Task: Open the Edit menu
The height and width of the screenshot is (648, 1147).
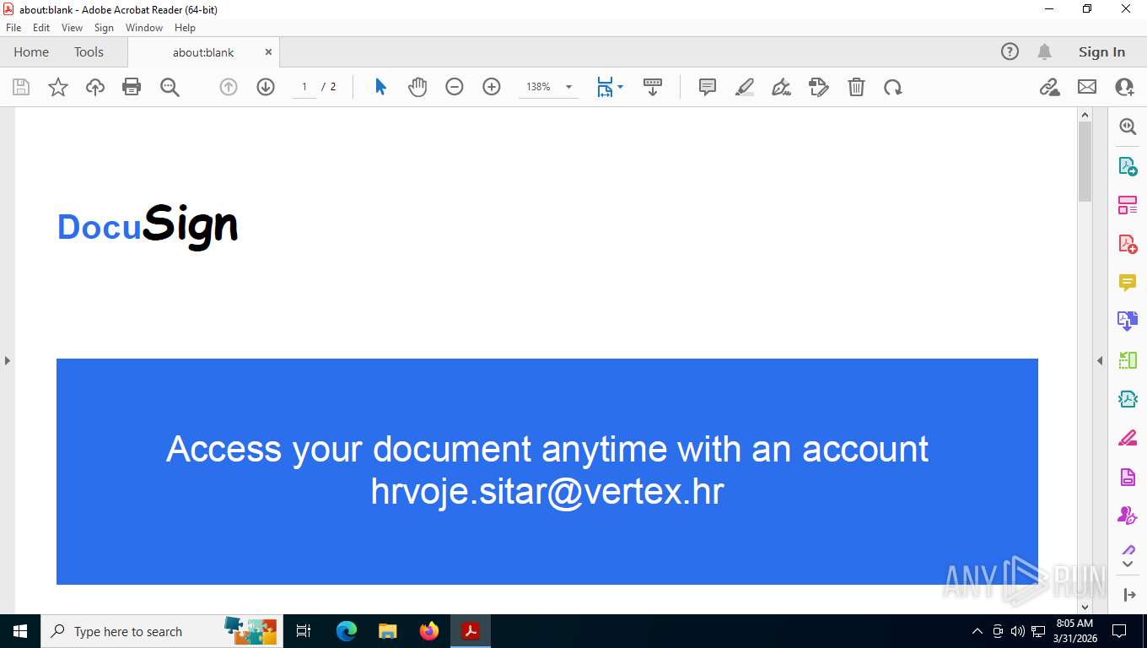Action: (41, 28)
